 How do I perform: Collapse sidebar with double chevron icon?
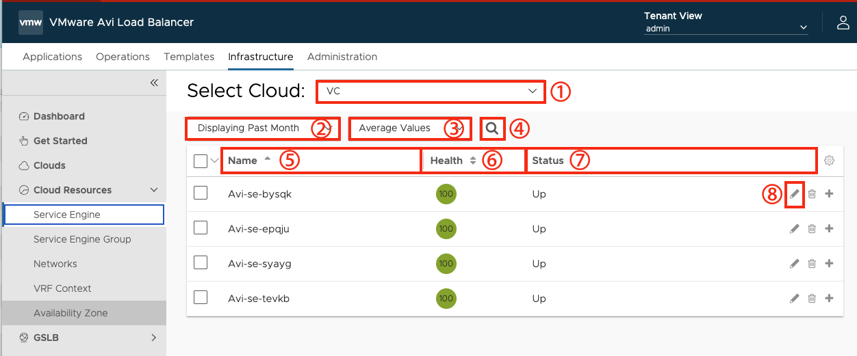coord(154,83)
